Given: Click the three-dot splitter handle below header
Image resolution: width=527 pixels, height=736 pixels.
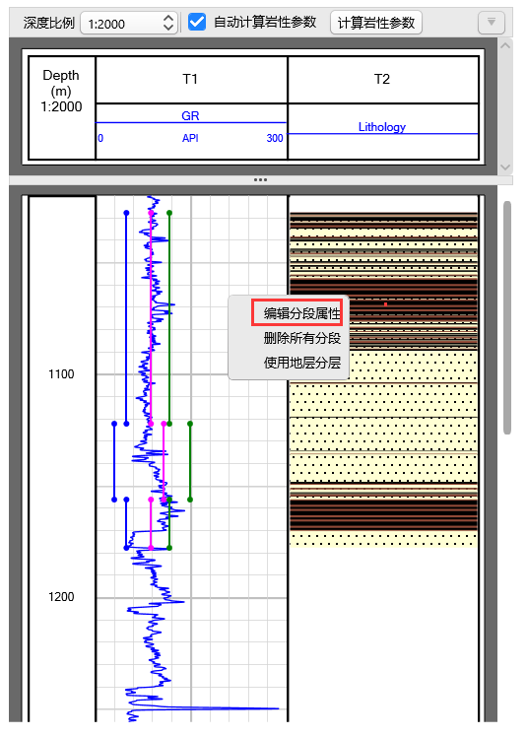Looking at the screenshot, I should click(x=260, y=179).
